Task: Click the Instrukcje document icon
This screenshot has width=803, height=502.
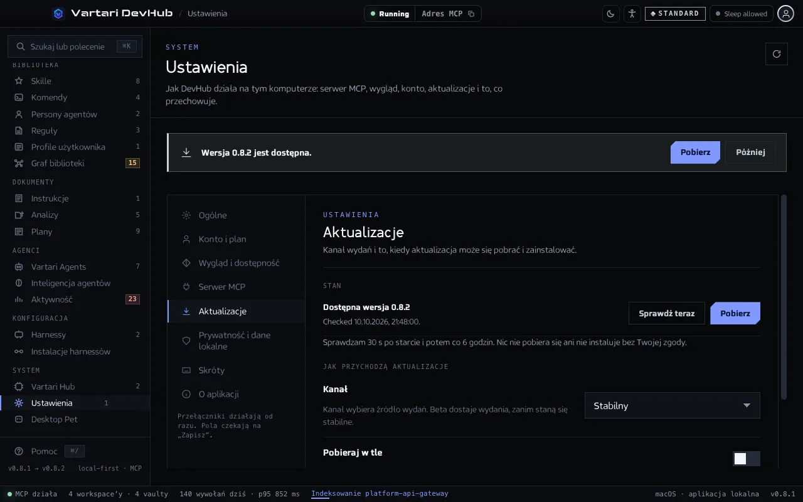Action: (19, 198)
